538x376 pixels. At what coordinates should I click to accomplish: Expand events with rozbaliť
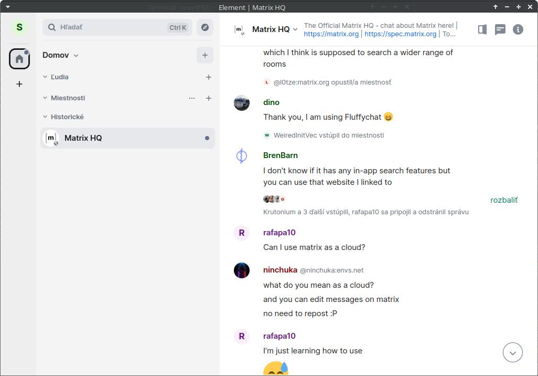pyautogui.click(x=504, y=200)
